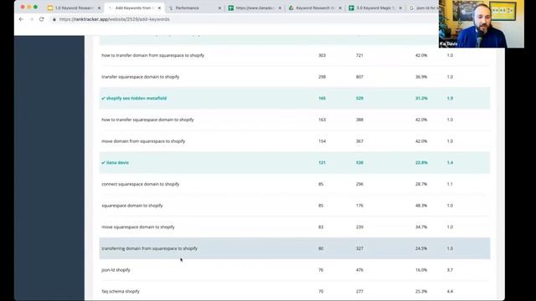Select keyword 'squarespace domain to shopify'

click(x=132, y=206)
